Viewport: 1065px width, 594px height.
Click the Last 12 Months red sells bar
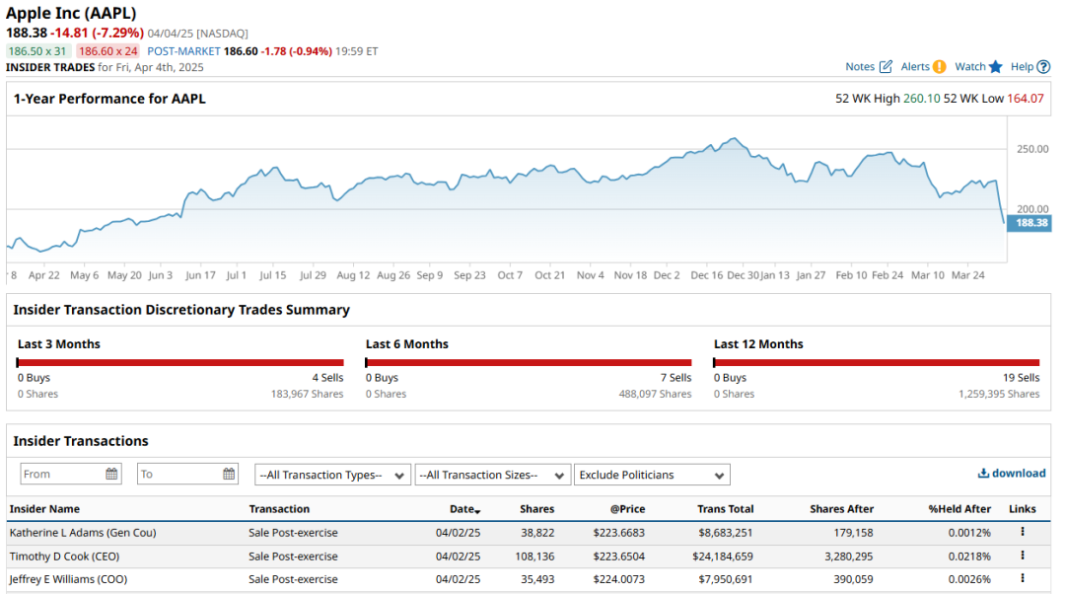[x=877, y=362]
